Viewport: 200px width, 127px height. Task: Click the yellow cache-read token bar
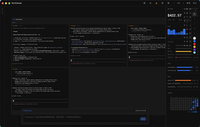[x=183, y=51]
